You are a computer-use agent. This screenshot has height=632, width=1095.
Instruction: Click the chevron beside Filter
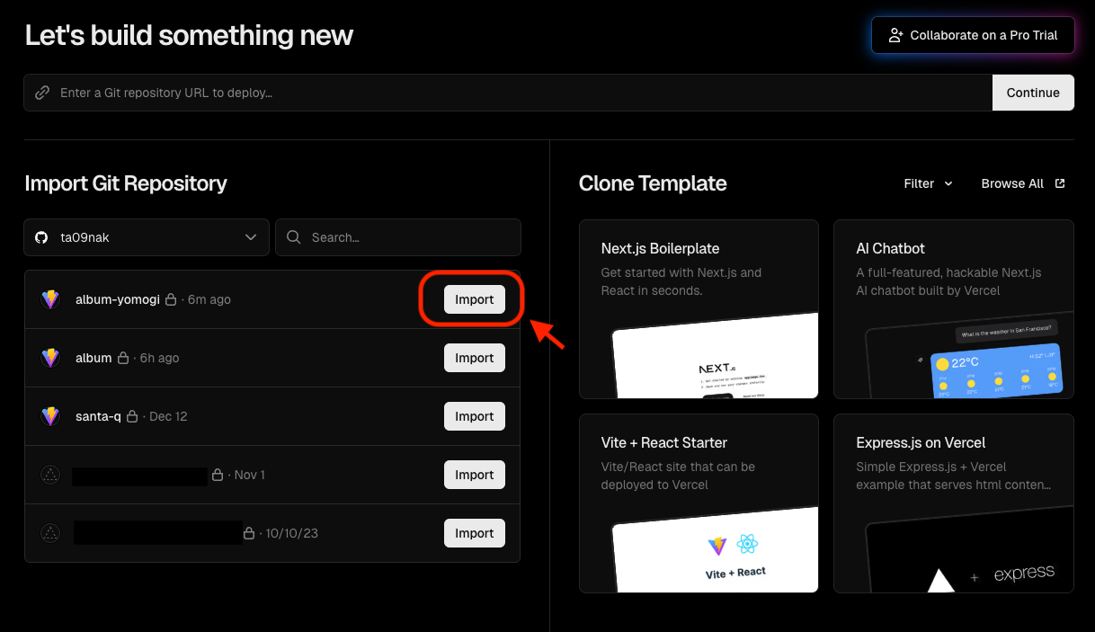click(x=948, y=183)
